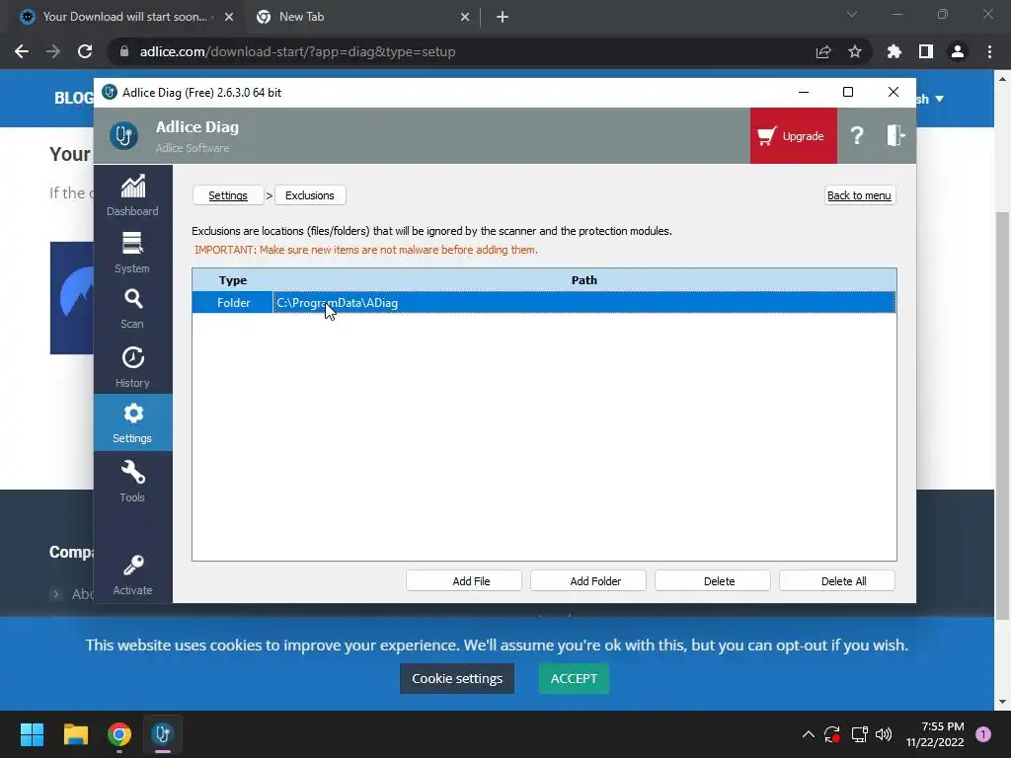Open the Scan magnifier section
The height and width of the screenshot is (758, 1011).
(x=133, y=309)
